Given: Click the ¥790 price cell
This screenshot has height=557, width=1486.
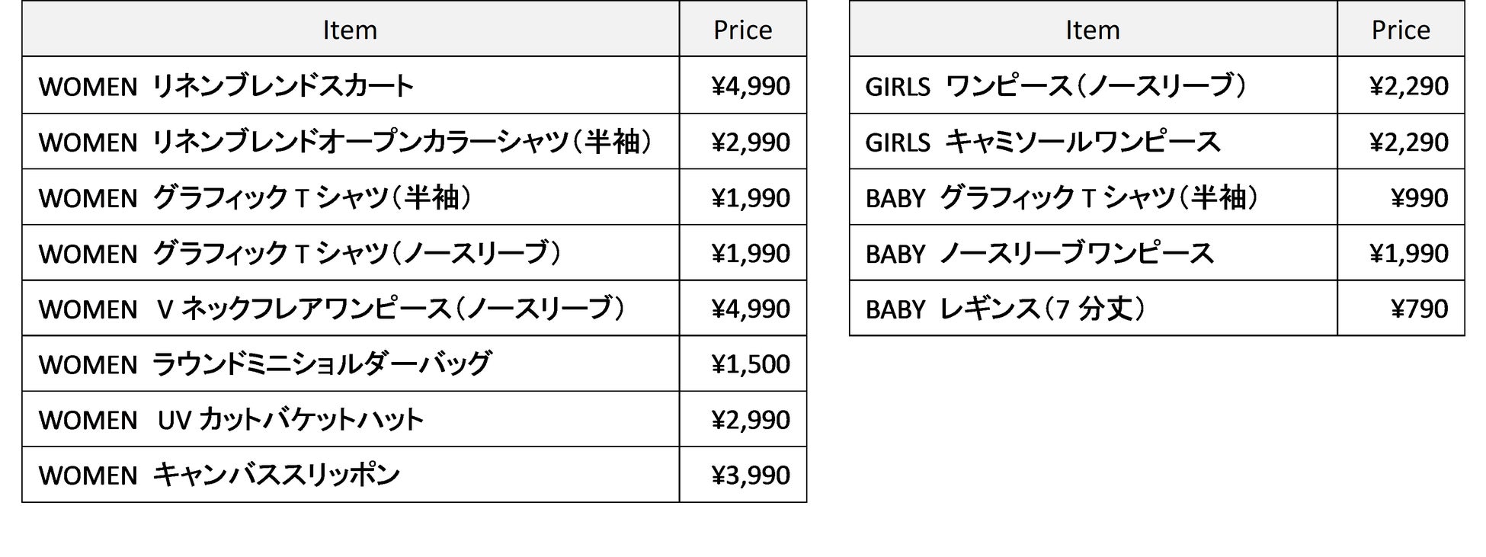Looking at the screenshot, I should click(1418, 309).
